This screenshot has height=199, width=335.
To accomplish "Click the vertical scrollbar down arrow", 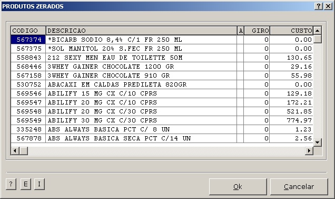I will click(x=317, y=142).
